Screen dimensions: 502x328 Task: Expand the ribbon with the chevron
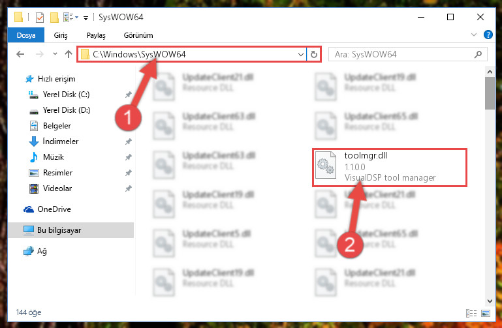point(474,35)
